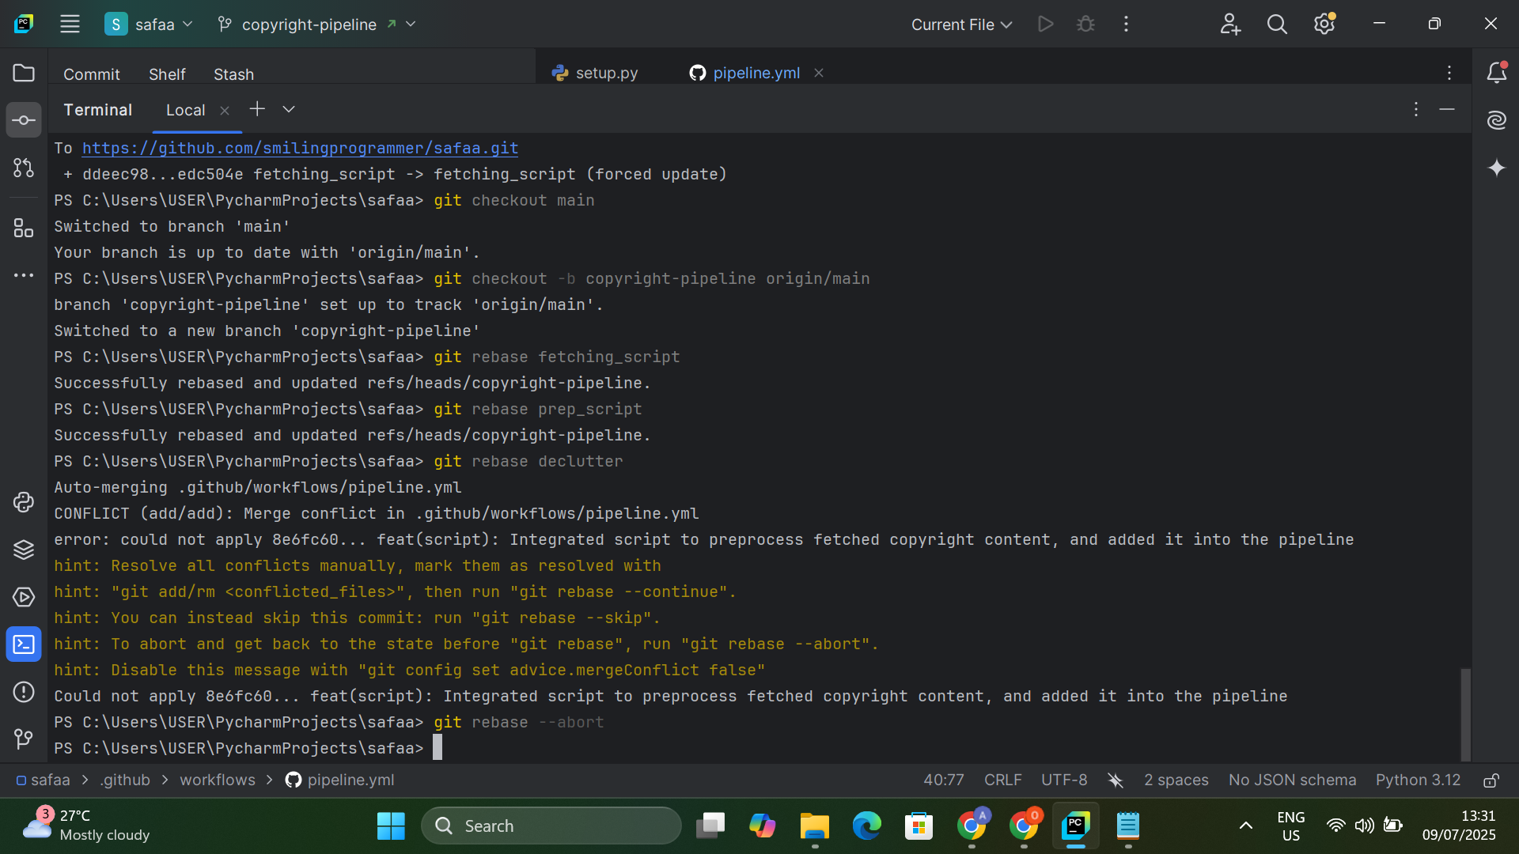
Task: Switch to the Commit tab
Action: click(x=92, y=74)
